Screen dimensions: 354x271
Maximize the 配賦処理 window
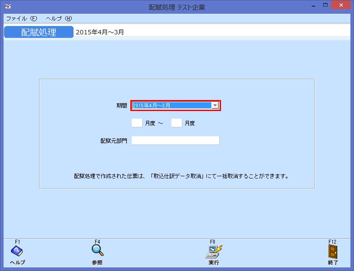click(x=324, y=5)
